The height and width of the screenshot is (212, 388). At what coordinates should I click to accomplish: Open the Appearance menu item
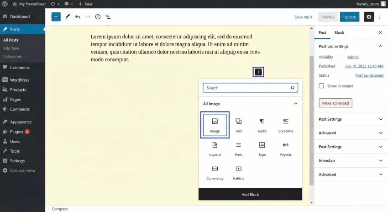pos(22,122)
